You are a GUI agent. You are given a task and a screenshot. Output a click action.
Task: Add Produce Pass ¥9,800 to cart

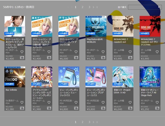tap(103, 108)
